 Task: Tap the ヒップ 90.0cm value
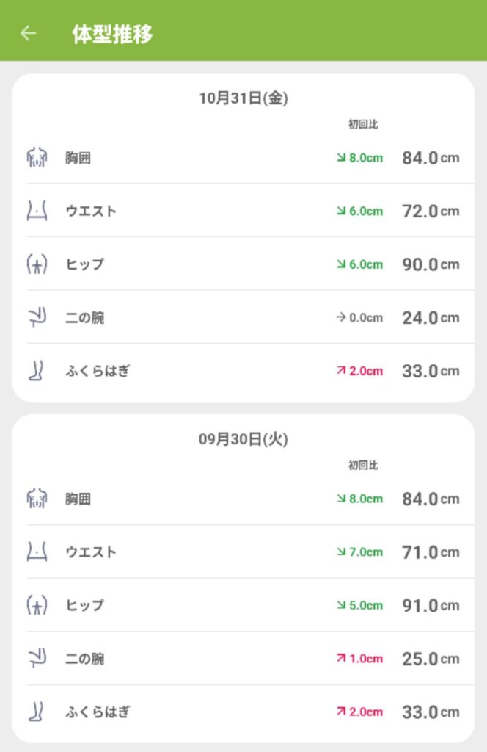[431, 264]
